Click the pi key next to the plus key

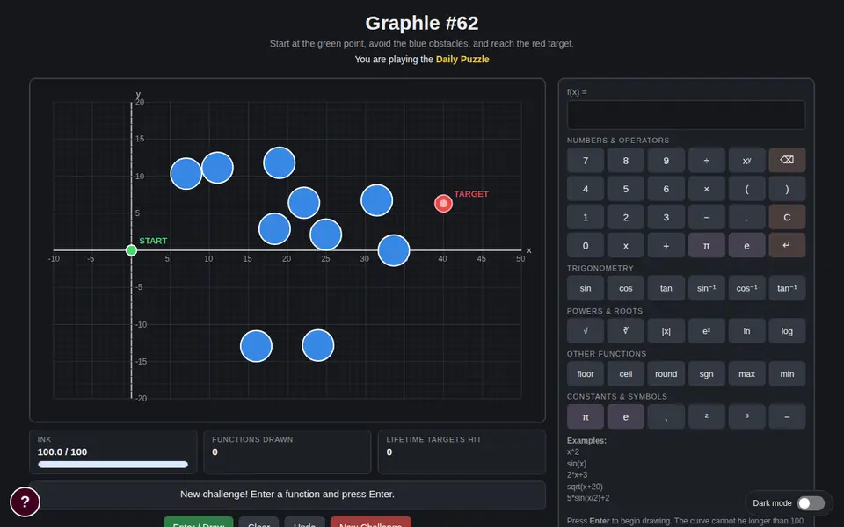click(x=706, y=245)
